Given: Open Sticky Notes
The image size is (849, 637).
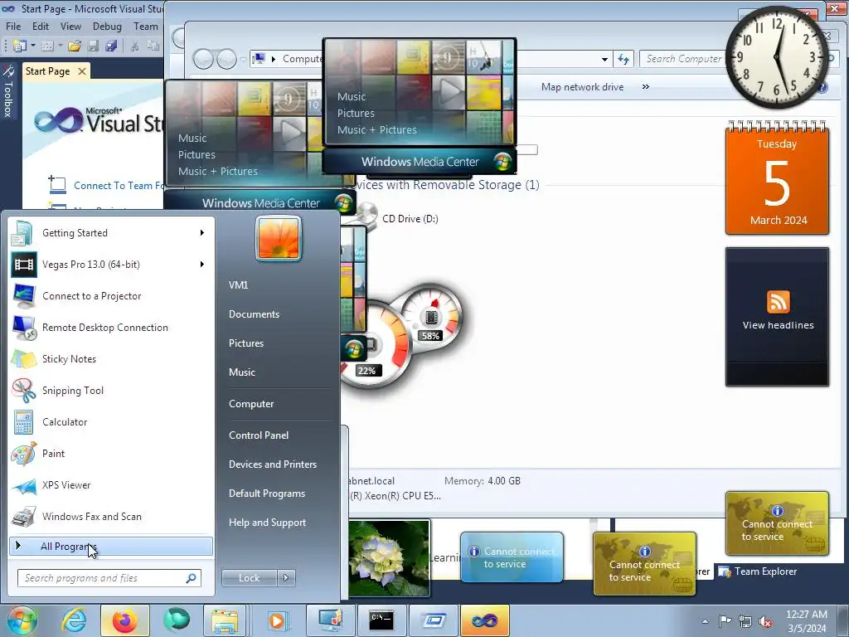Looking at the screenshot, I should coord(110,358).
